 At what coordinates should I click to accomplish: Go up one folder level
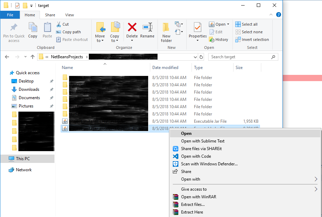point(33,57)
